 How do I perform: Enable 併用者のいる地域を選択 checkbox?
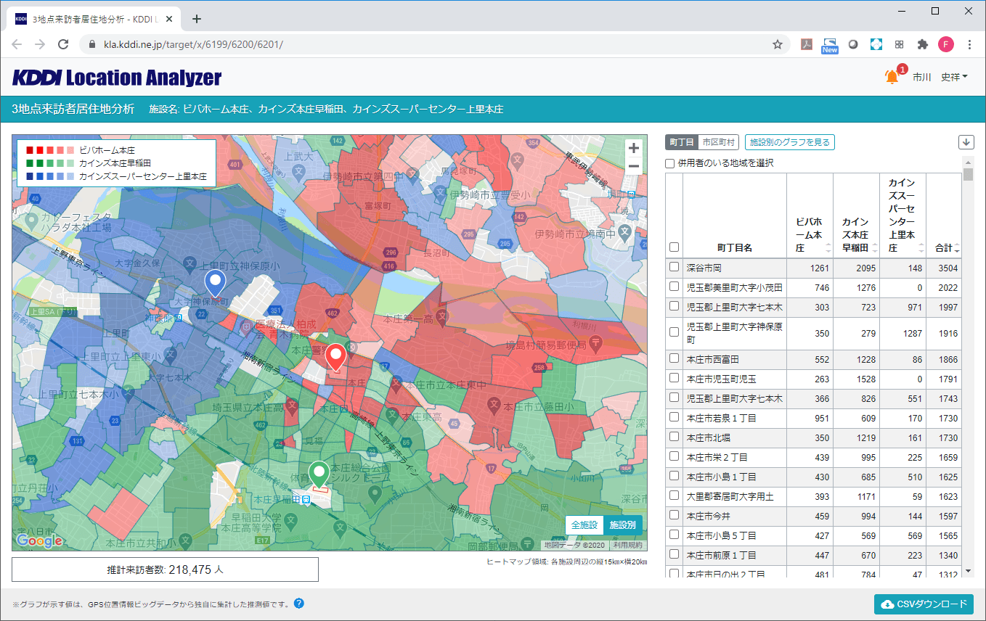pos(671,163)
